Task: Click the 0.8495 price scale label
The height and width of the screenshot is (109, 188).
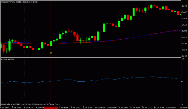Action: pyautogui.click(x=184, y=6)
